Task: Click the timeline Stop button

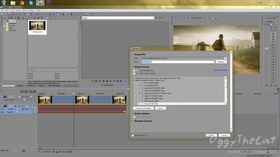Action: 57,152
